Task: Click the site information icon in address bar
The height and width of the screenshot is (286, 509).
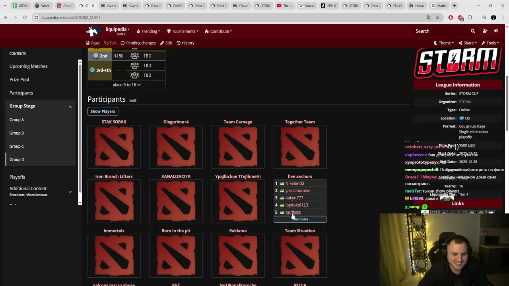Action: pyautogui.click(x=36, y=17)
